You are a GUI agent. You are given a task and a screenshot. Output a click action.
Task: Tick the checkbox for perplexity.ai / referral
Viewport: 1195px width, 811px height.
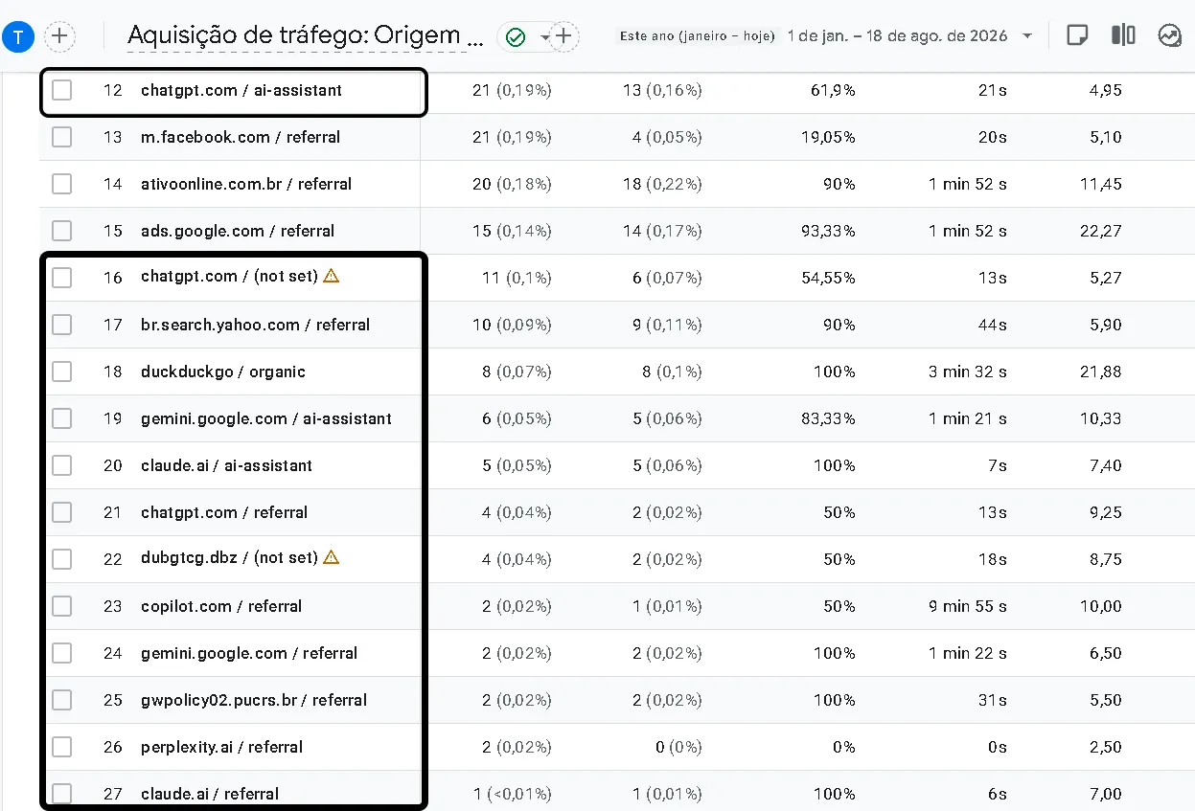[x=61, y=747]
